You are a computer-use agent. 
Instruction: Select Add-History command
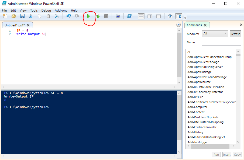tap(195, 132)
